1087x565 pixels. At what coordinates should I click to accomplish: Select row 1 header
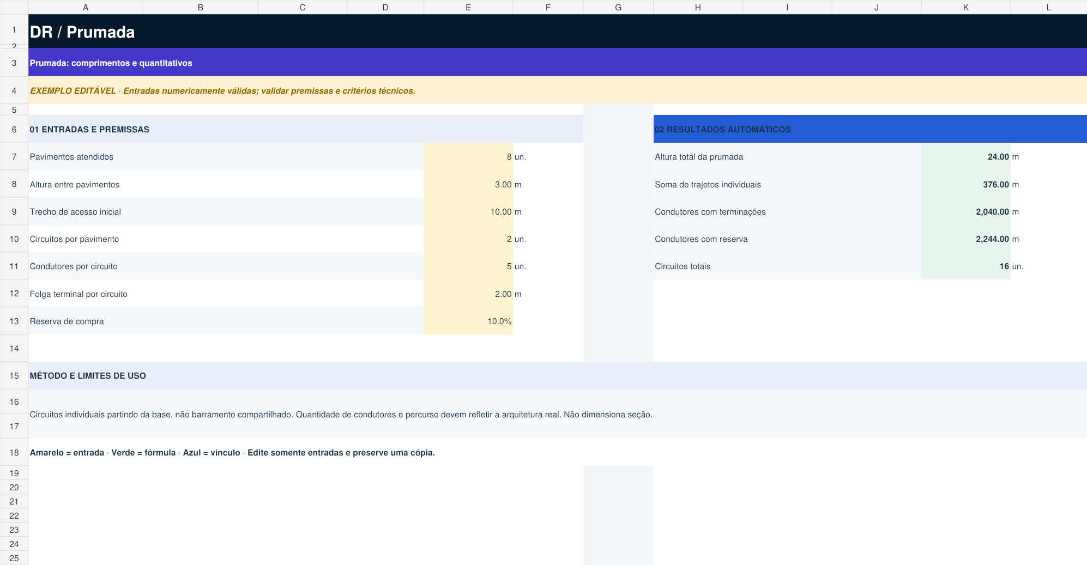pos(14,29)
